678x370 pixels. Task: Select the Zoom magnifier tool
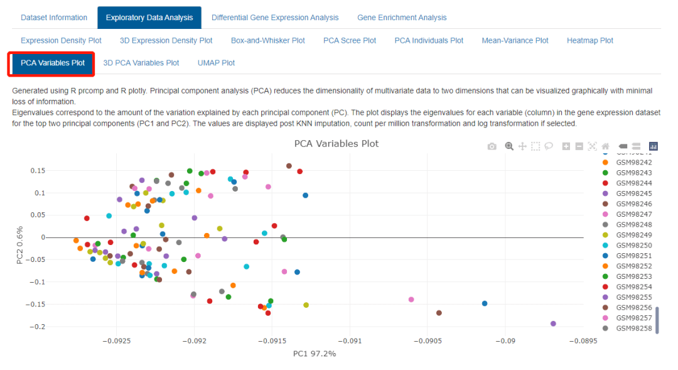509,146
